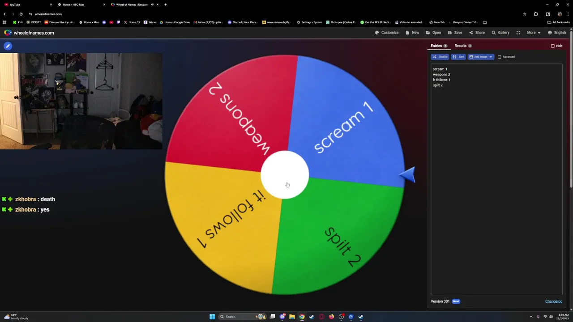Open the weather widget on taskbar
The height and width of the screenshot is (322, 573).
tap(16, 317)
